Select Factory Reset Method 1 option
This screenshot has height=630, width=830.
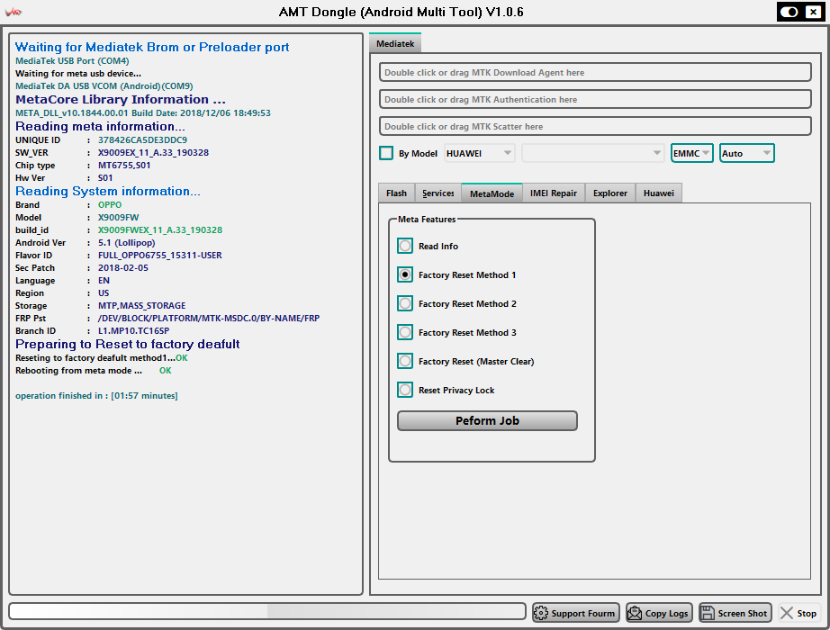pos(405,274)
